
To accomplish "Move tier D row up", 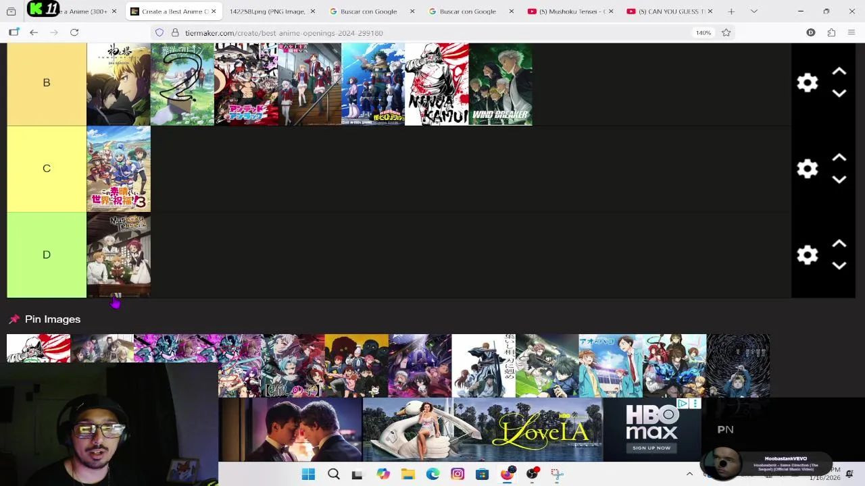I will pos(839,244).
